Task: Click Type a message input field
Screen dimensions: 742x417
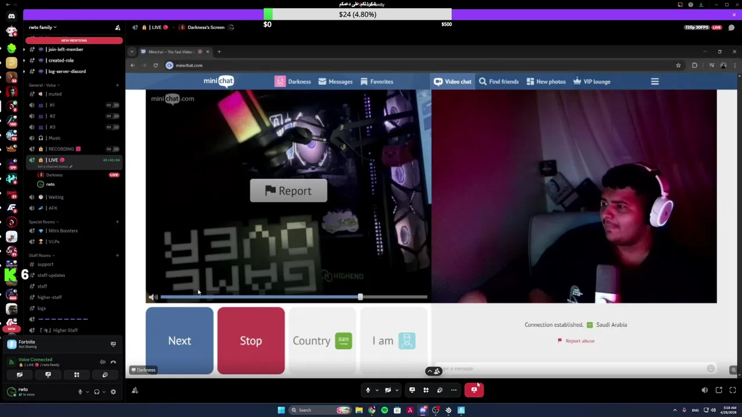Action: (574, 369)
